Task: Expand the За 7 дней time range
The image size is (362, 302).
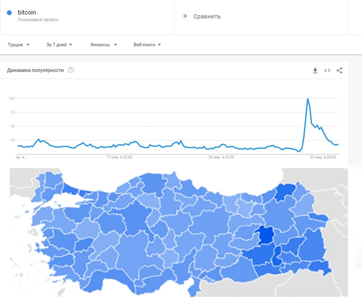Action: [x=59, y=45]
